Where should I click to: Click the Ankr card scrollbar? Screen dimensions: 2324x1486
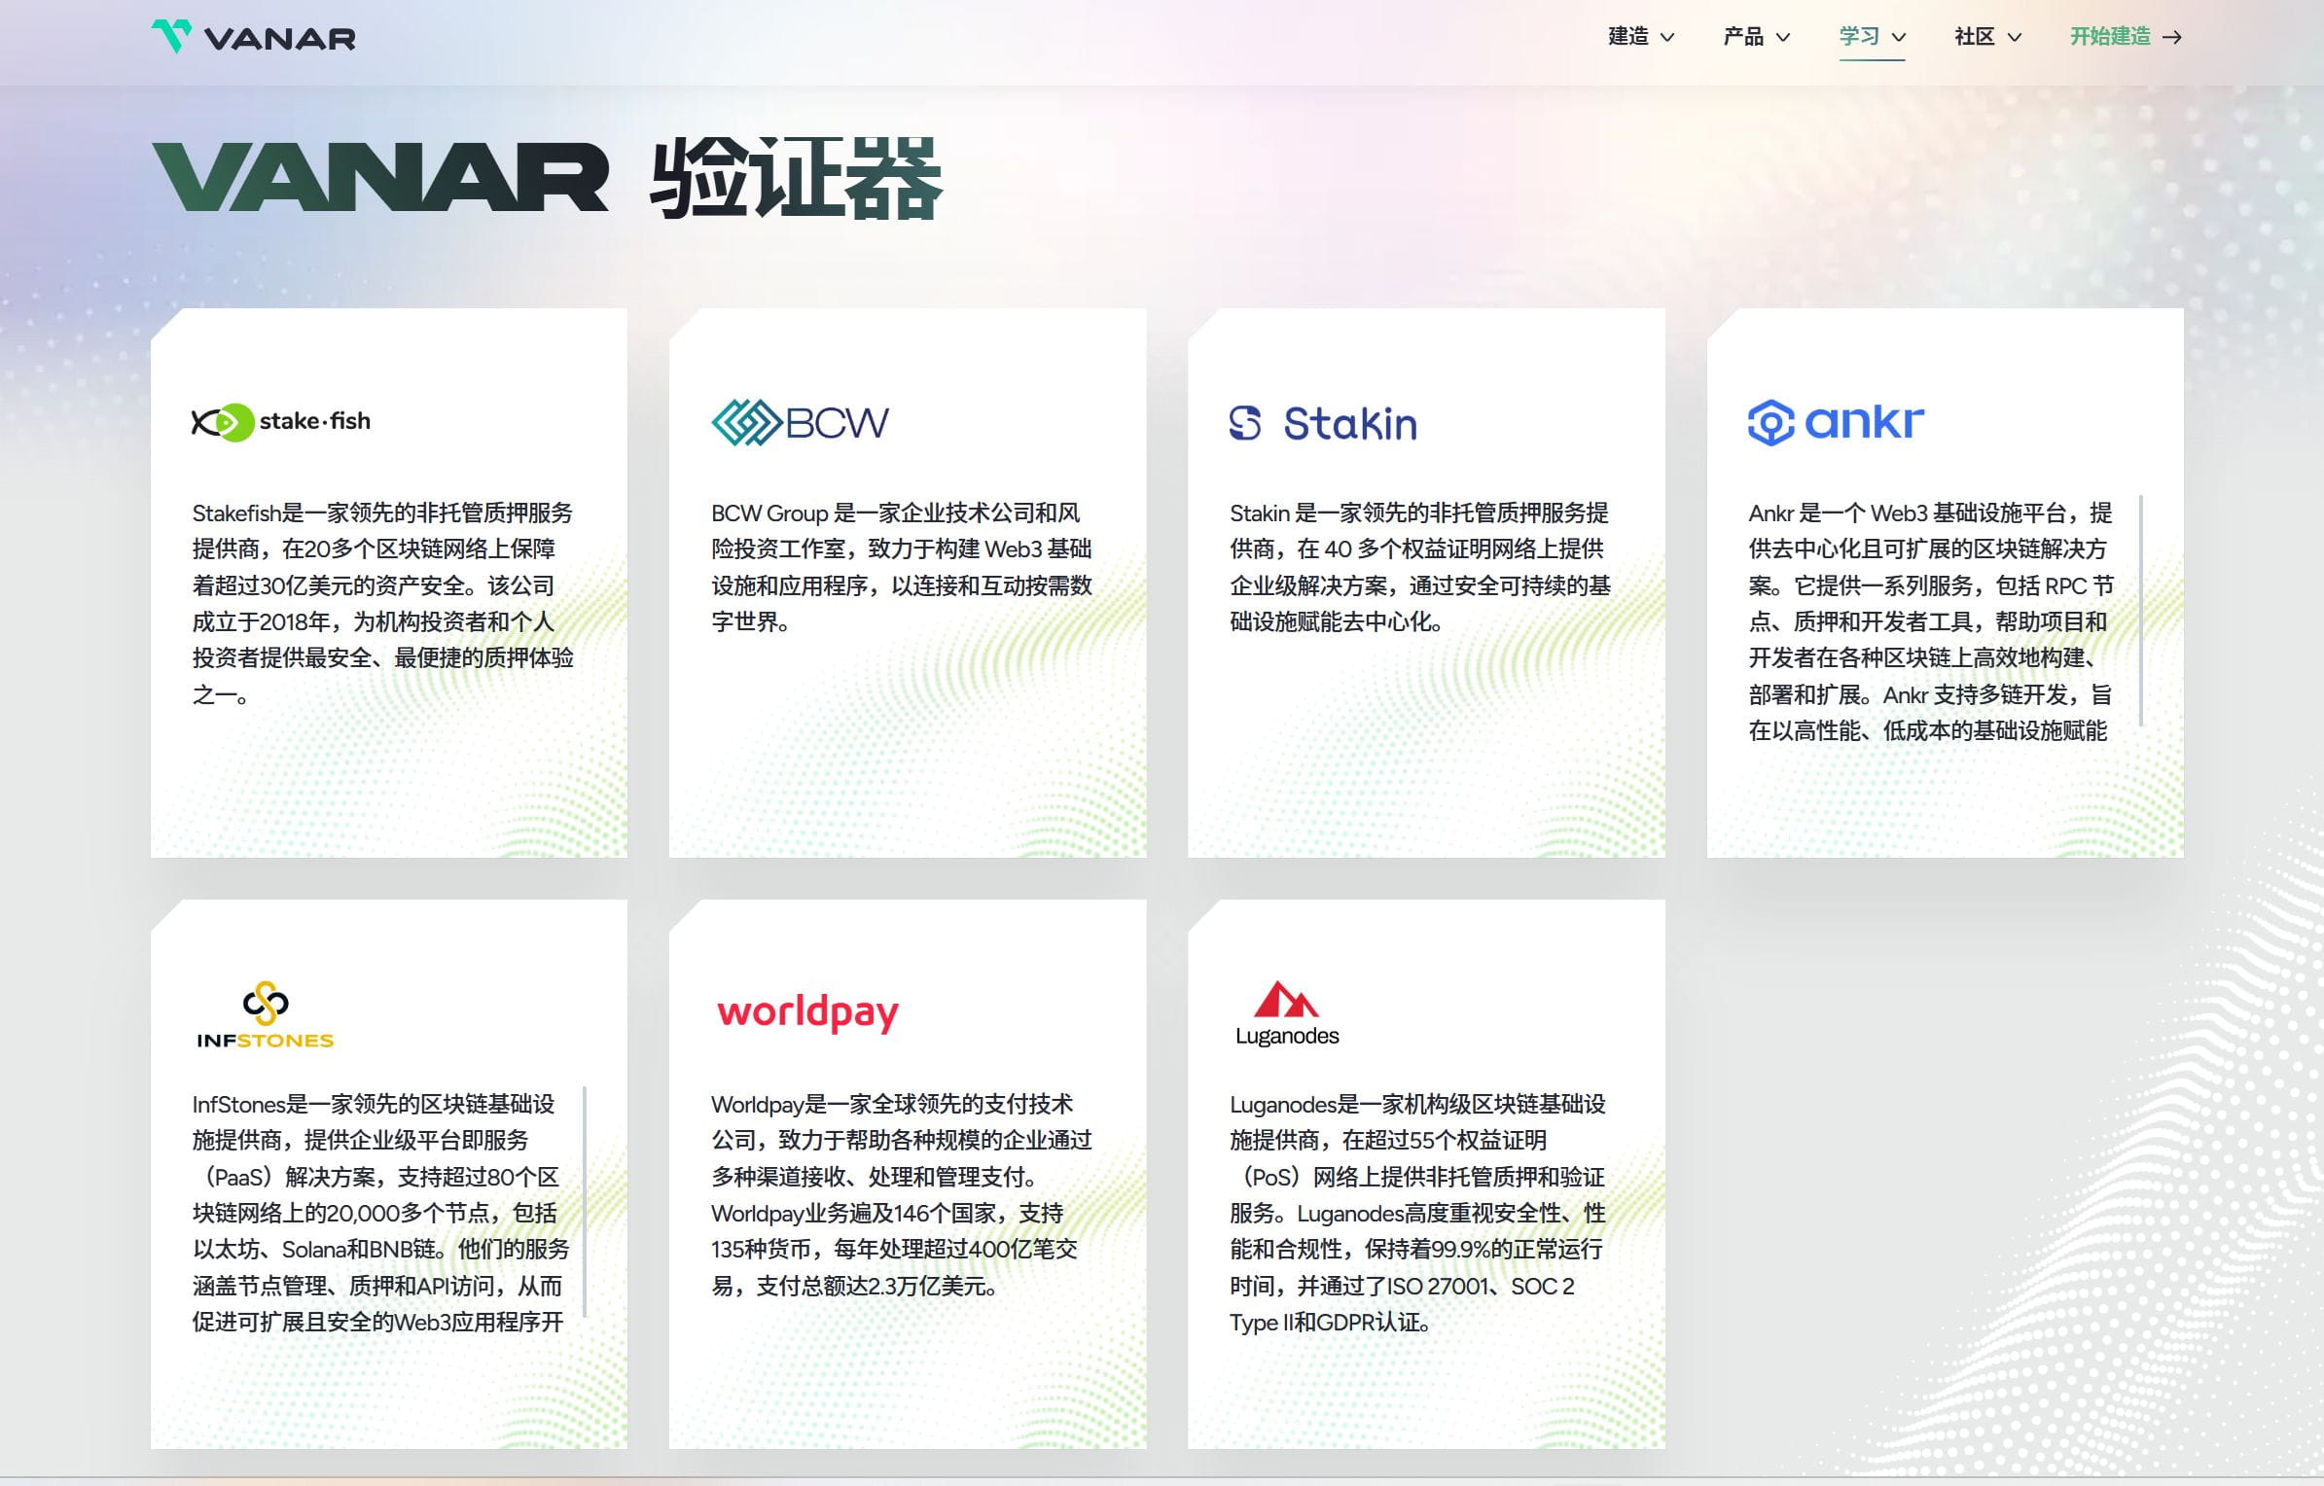pos(2141,611)
